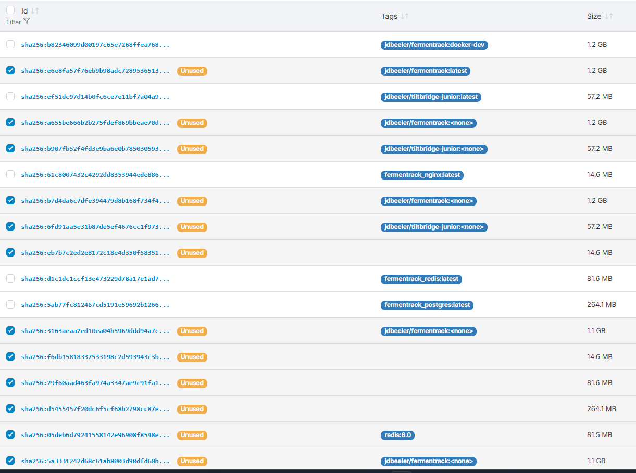Uncheck the sha256:b907fb52f4fd3e9ba6e0 image row

10,148
